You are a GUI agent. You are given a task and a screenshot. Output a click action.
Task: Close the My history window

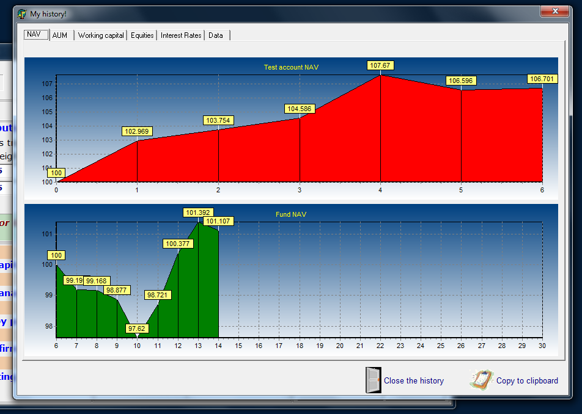[x=554, y=11]
